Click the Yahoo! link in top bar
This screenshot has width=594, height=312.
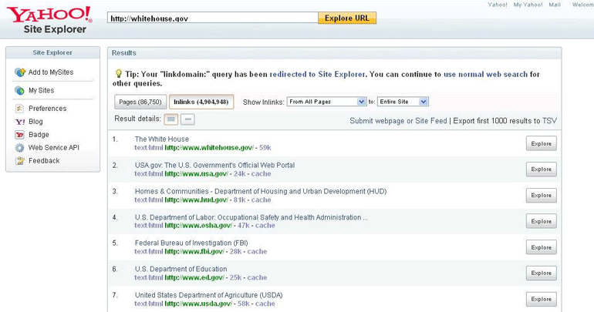(498, 5)
